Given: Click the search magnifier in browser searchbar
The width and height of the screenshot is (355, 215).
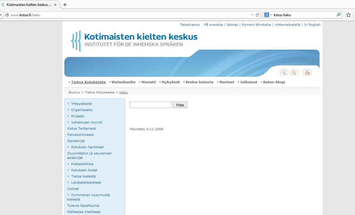Looking at the screenshot, I should tap(338, 15).
